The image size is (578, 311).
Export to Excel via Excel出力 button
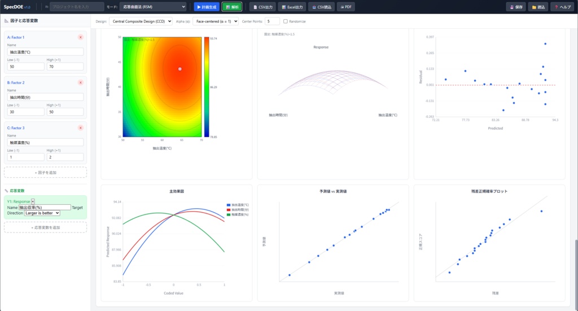coord(292,7)
